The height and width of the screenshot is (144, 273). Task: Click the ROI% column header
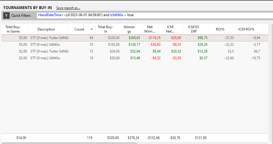click(x=220, y=29)
